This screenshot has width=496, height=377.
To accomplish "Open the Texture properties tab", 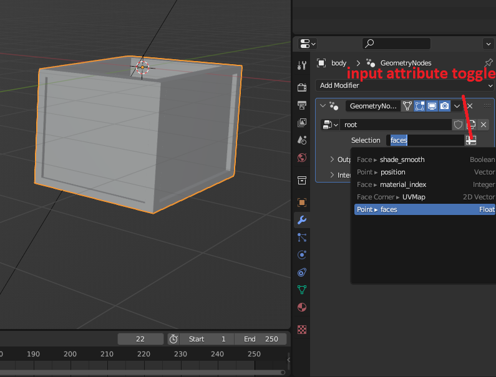I will (302, 329).
